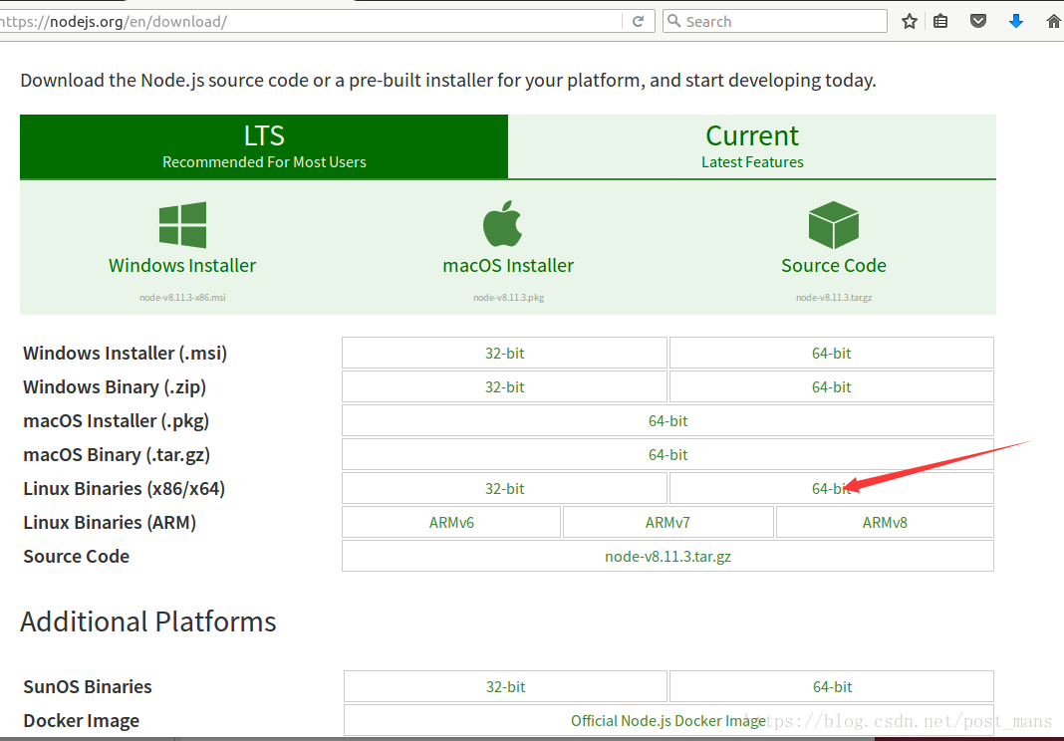The width and height of the screenshot is (1064, 741).
Task: Click the Windows Installer (.msi) row label
Action: (x=125, y=353)
